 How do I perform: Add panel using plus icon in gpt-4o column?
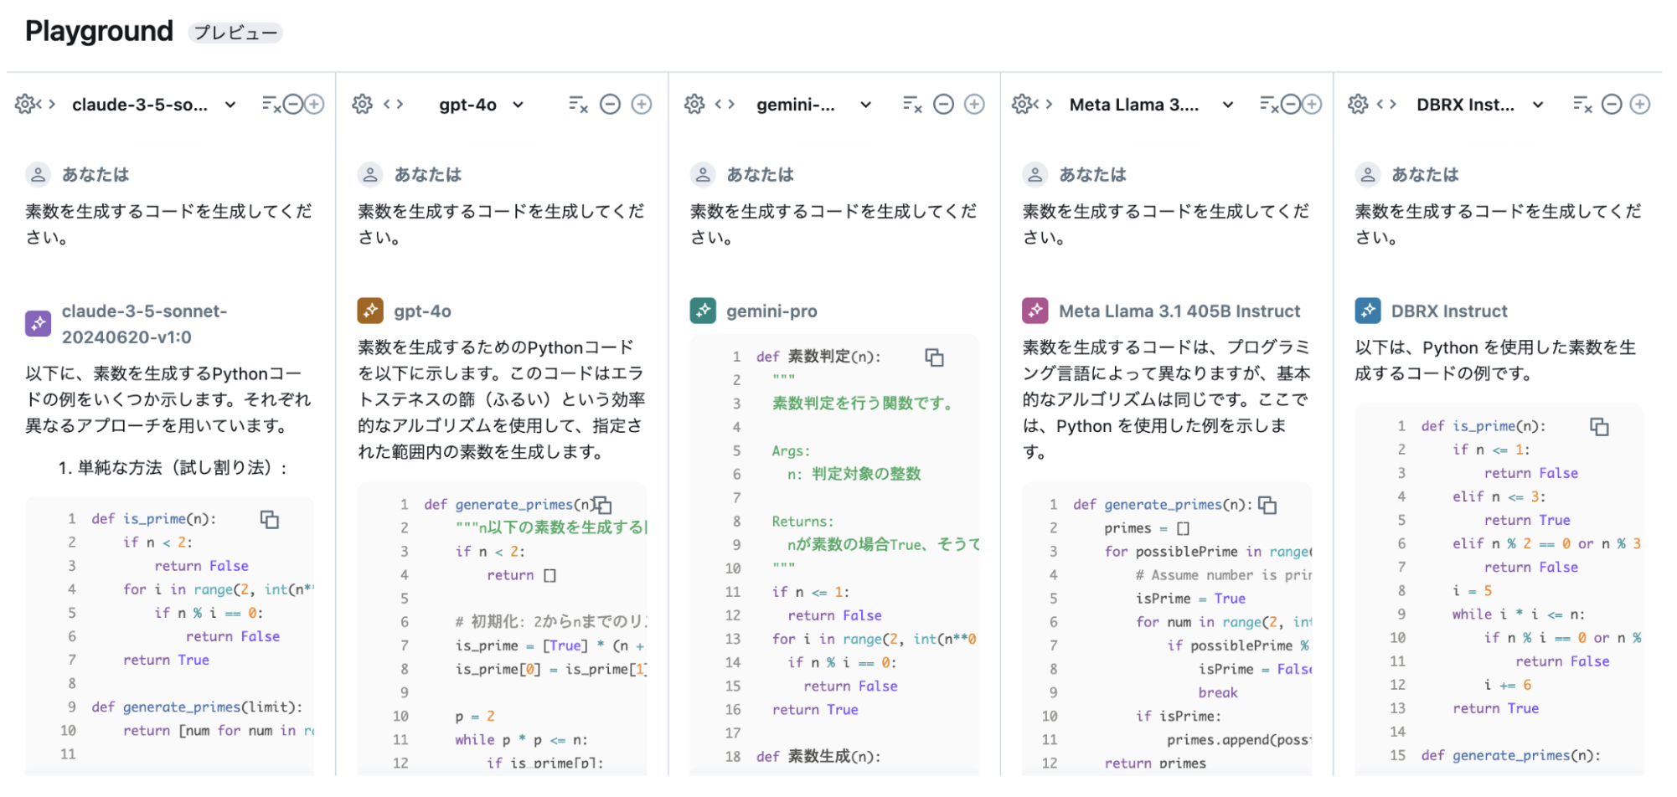tap(642, 104)
